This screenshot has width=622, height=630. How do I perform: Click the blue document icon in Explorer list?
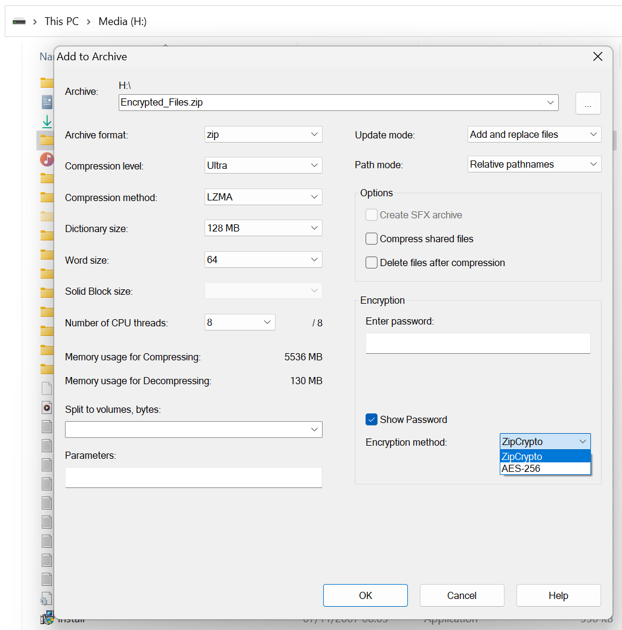[x=47, y=102]
